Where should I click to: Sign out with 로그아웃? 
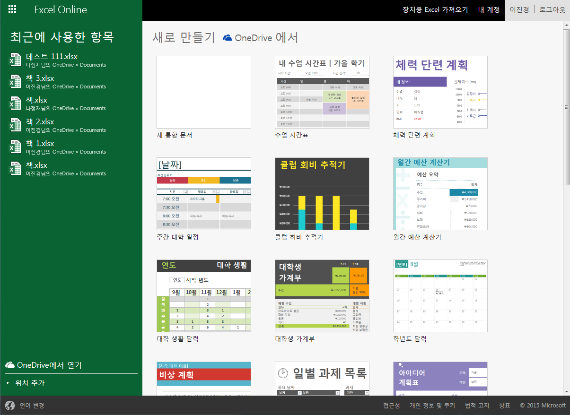click(552, 9)
